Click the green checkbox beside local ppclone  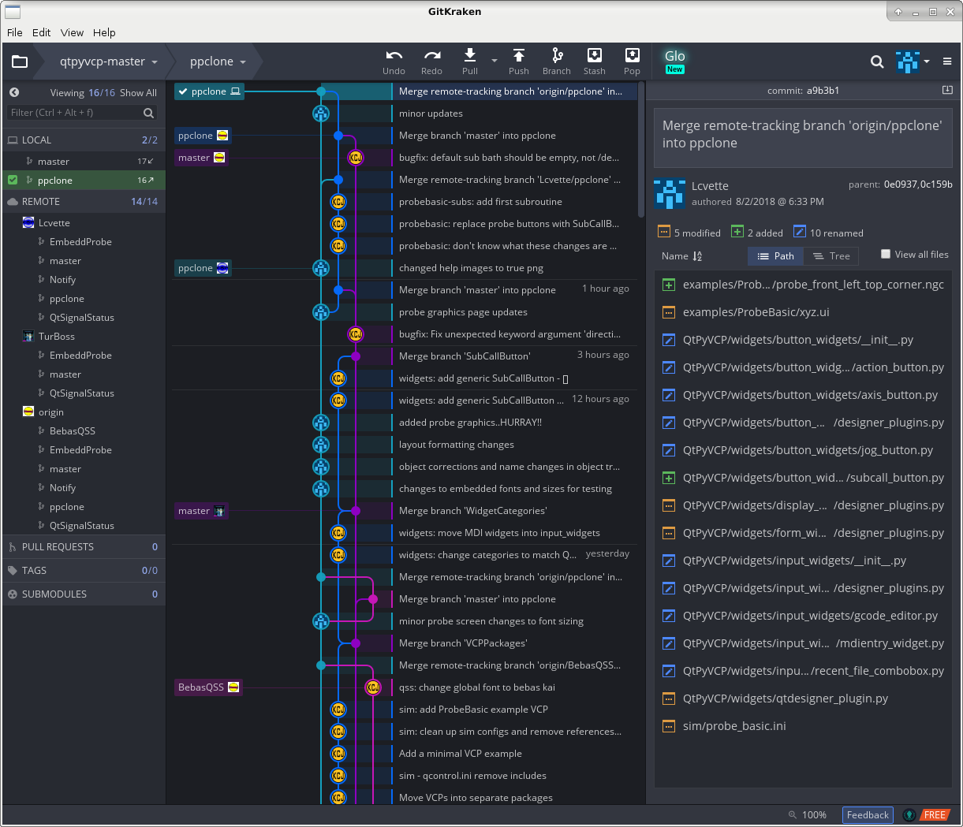[13, 180]
